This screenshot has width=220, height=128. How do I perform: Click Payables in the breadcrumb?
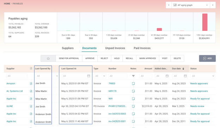pos(18,4)
